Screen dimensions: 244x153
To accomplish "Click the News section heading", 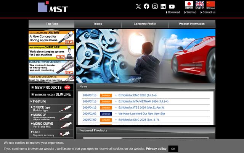I will point(83,86).
